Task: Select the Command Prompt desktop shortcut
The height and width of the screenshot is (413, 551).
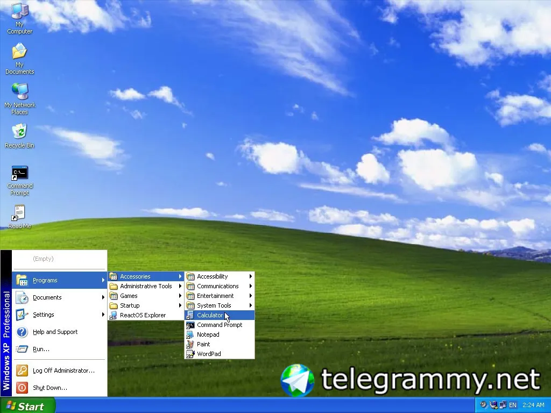Action: coord(20,181)
